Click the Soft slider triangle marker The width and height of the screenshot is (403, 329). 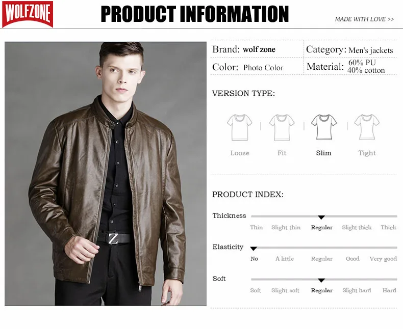[x=321, y=280]
